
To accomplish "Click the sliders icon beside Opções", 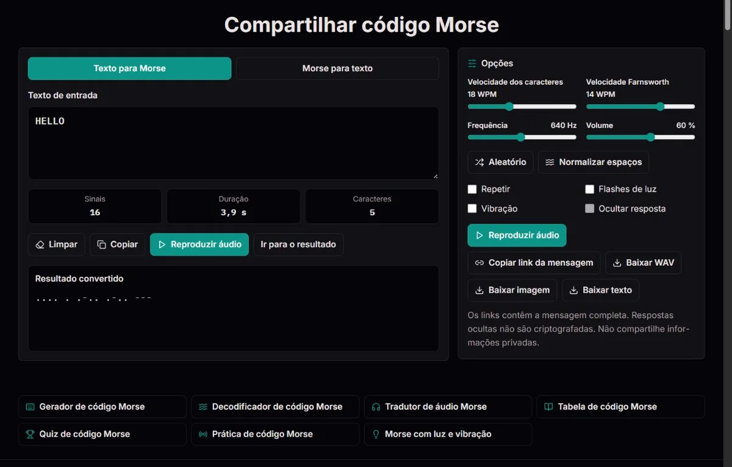I will point(472,63).
